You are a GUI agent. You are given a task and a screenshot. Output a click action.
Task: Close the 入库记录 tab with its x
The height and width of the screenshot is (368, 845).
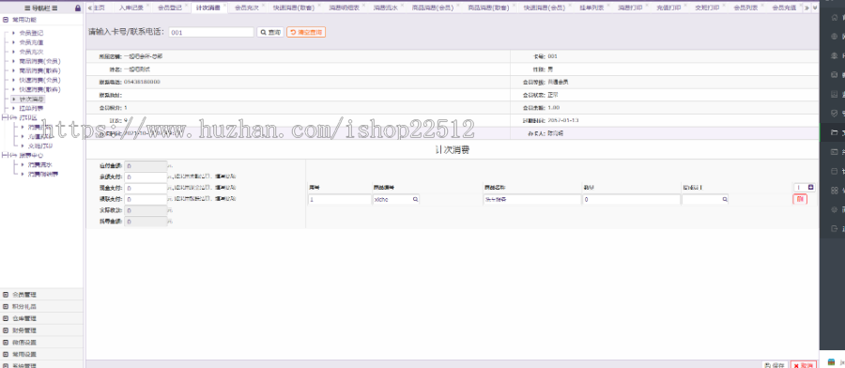click(x=148, y=5)
